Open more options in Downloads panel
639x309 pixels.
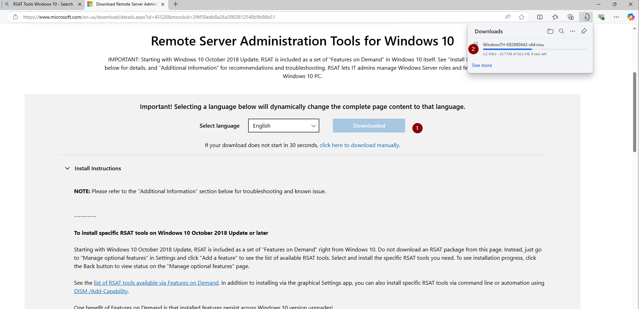click(573, 31)
